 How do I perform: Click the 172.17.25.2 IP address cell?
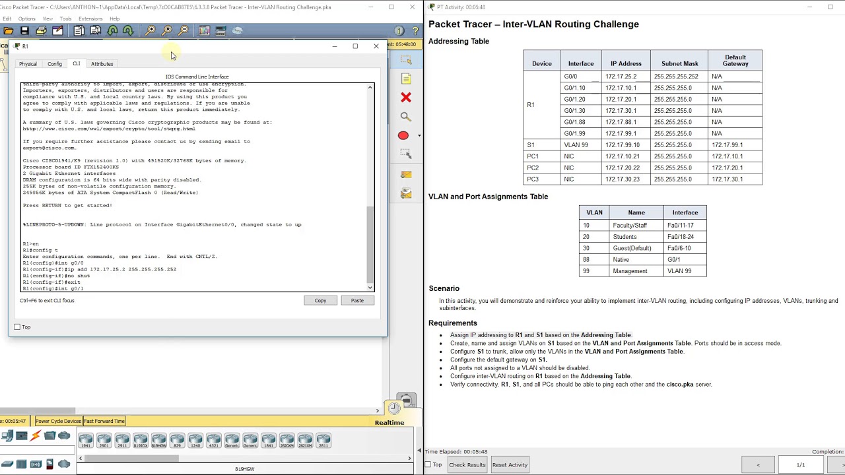point(626,77)
